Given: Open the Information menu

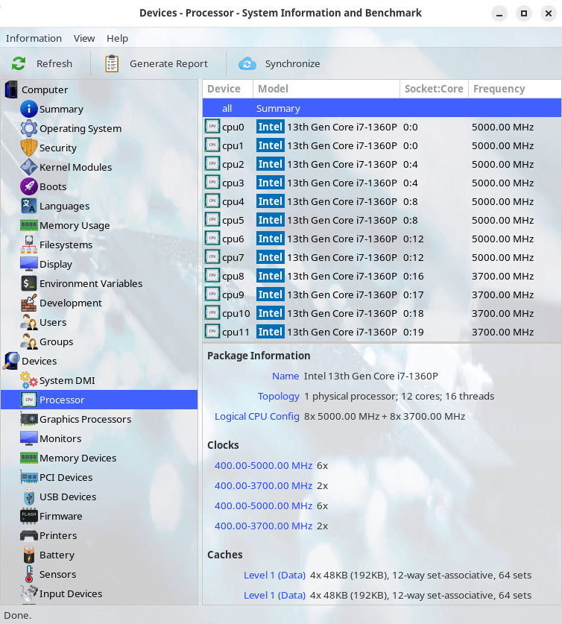Looking at the screenshot, I should 34,38.
